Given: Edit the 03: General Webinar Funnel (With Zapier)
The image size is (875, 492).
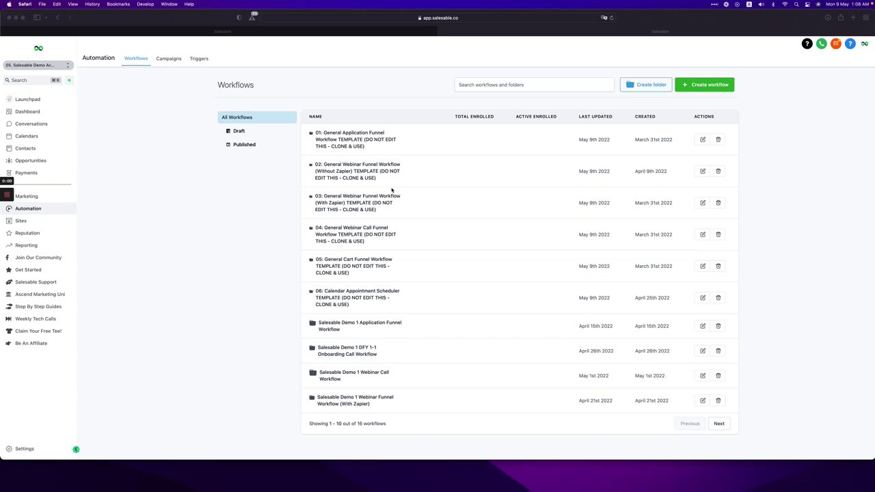Looking at the screenshot, I should tap(703, 203).
